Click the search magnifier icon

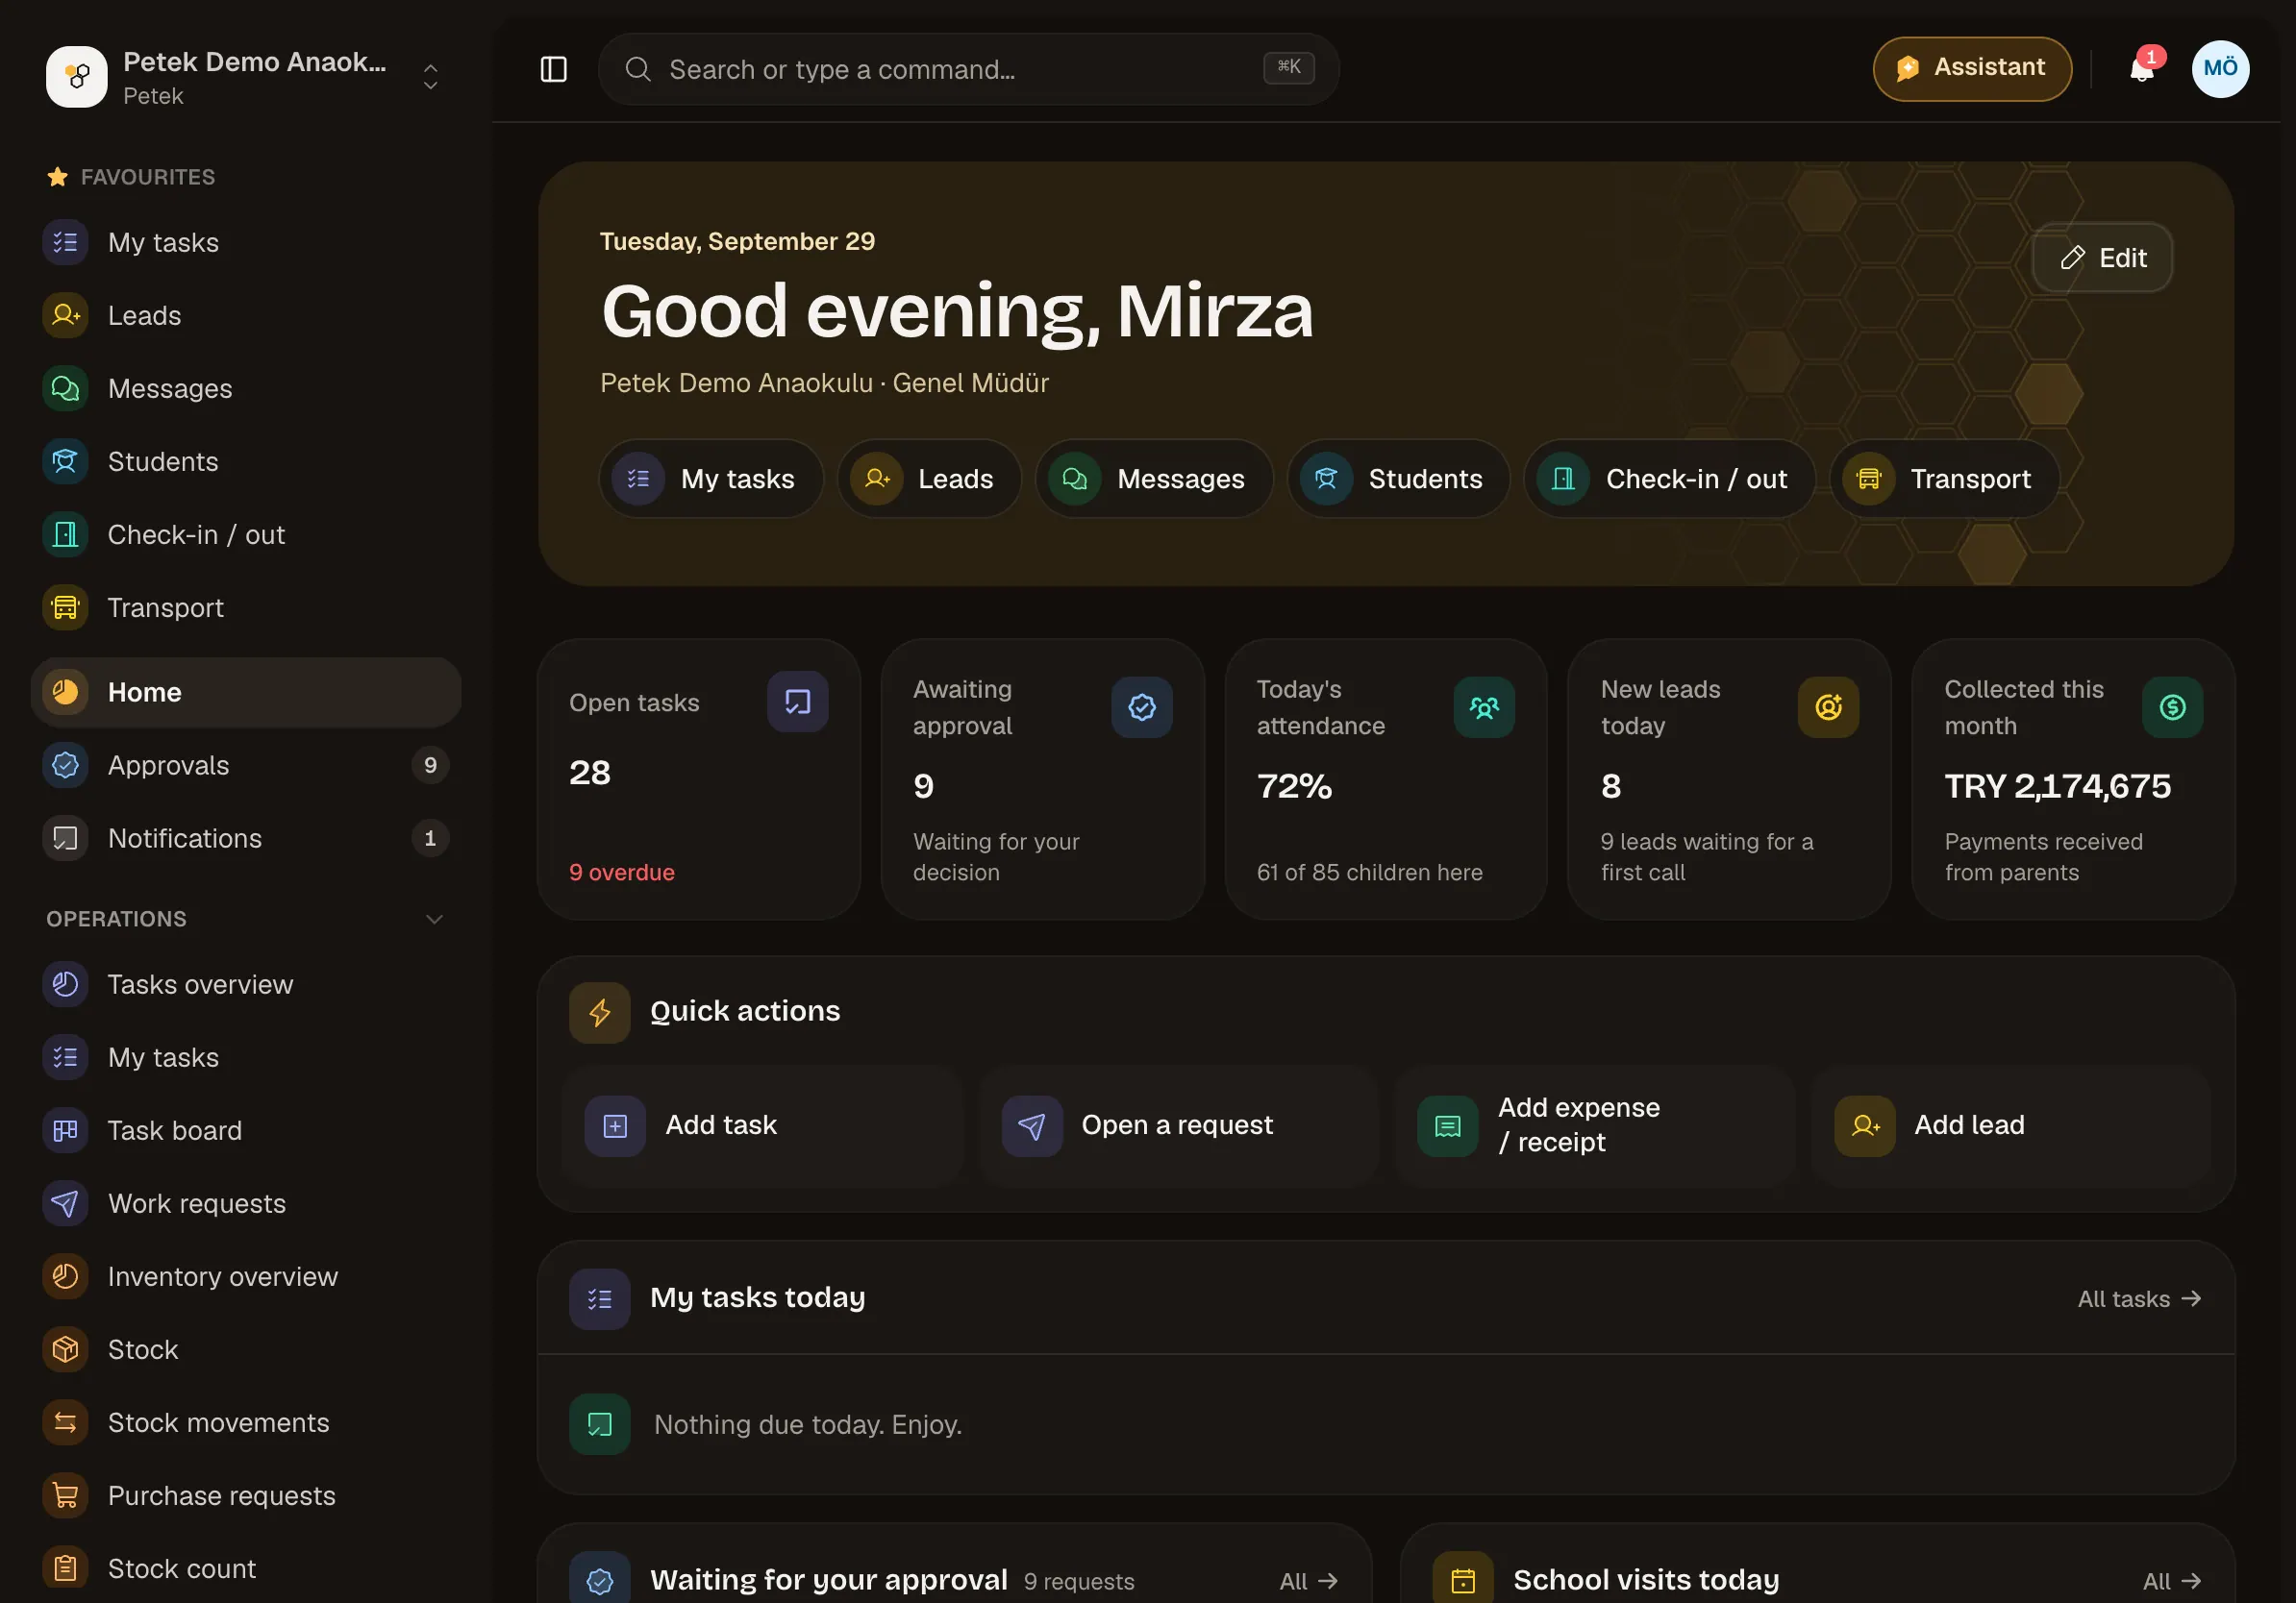pos(638,69)
